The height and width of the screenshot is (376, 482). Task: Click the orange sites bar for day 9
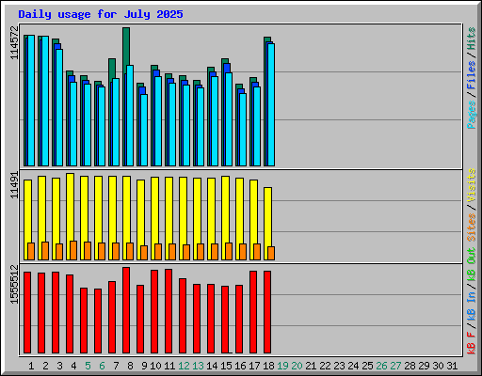point(144,253)
